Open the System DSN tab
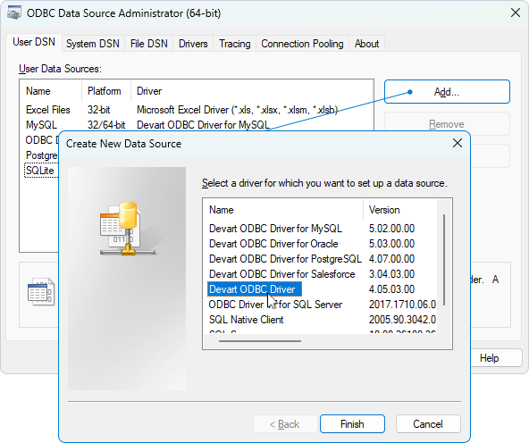 (93, 44)
